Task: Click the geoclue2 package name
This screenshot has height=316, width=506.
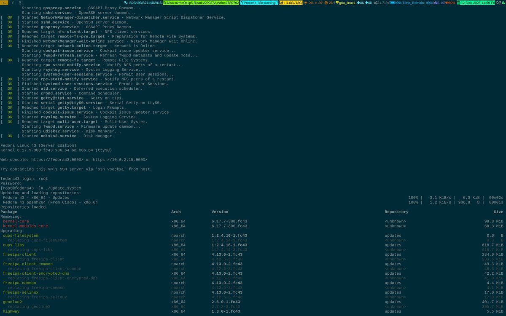Action: pos(12,302)
